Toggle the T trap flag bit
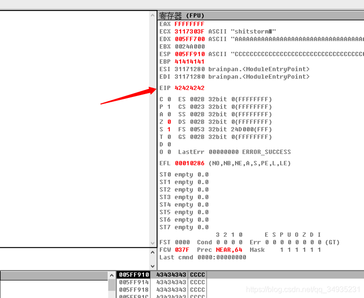Viewport: 364px width, 298px height. coord(169,137)
